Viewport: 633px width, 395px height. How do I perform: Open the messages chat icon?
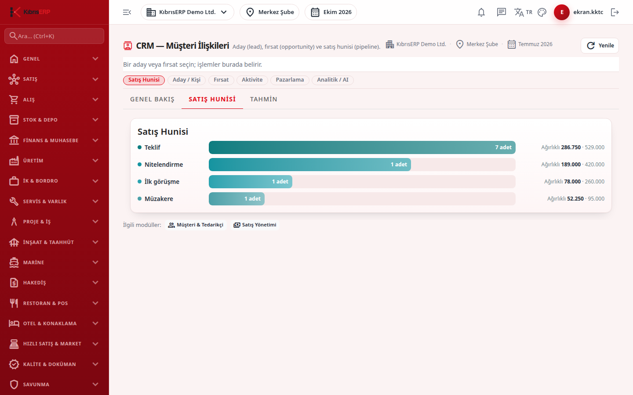(502, 12)
